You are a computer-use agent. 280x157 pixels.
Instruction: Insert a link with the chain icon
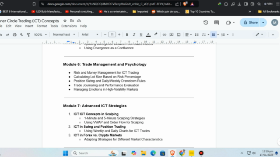(164, 34)
